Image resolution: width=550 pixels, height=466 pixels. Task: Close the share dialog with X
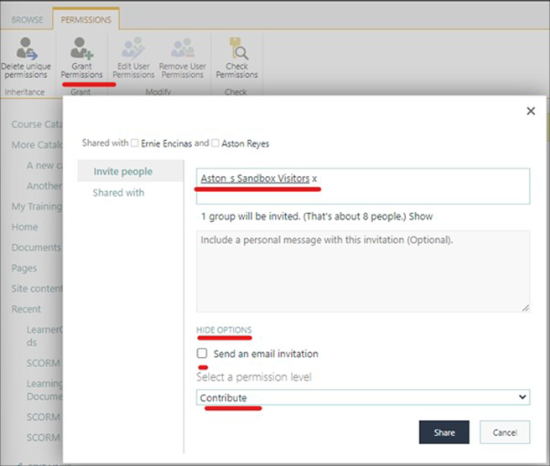pyautogui.click(x=530, y=111)
